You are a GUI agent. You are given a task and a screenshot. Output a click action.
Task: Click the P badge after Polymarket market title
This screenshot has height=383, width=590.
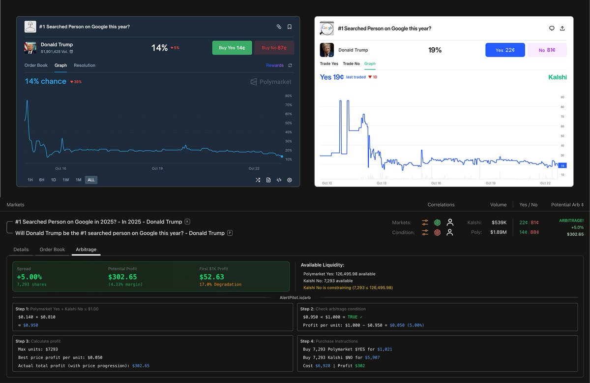point(230,233)
